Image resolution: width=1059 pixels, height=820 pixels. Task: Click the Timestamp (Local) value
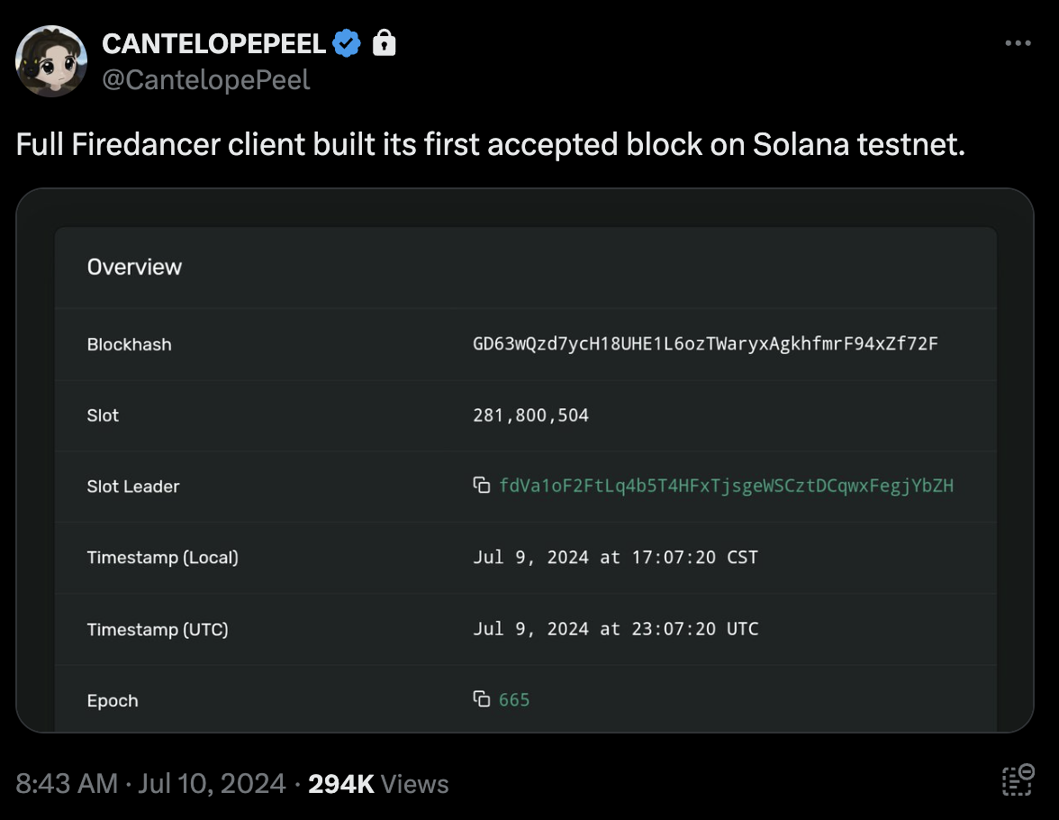[x=615, y=557]
